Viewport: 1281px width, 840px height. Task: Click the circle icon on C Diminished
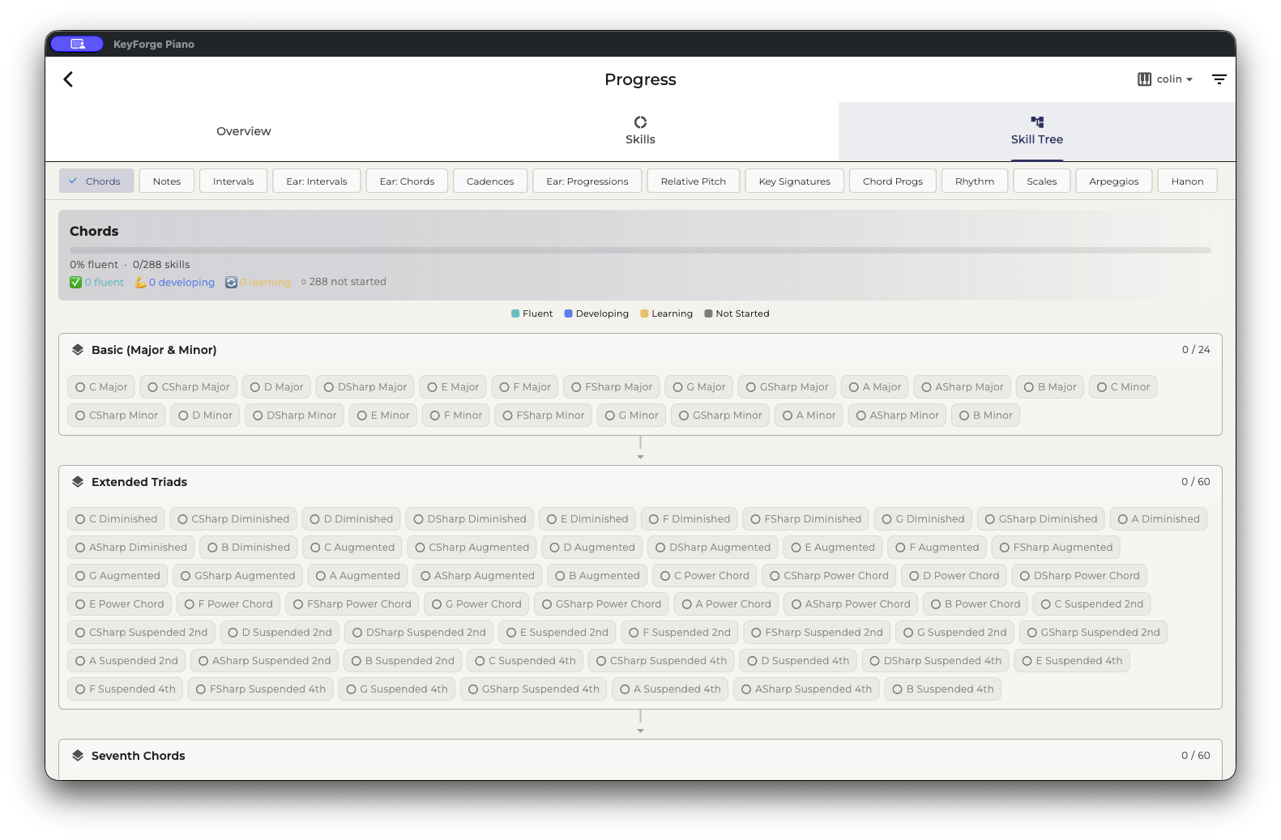click(80, 519)
